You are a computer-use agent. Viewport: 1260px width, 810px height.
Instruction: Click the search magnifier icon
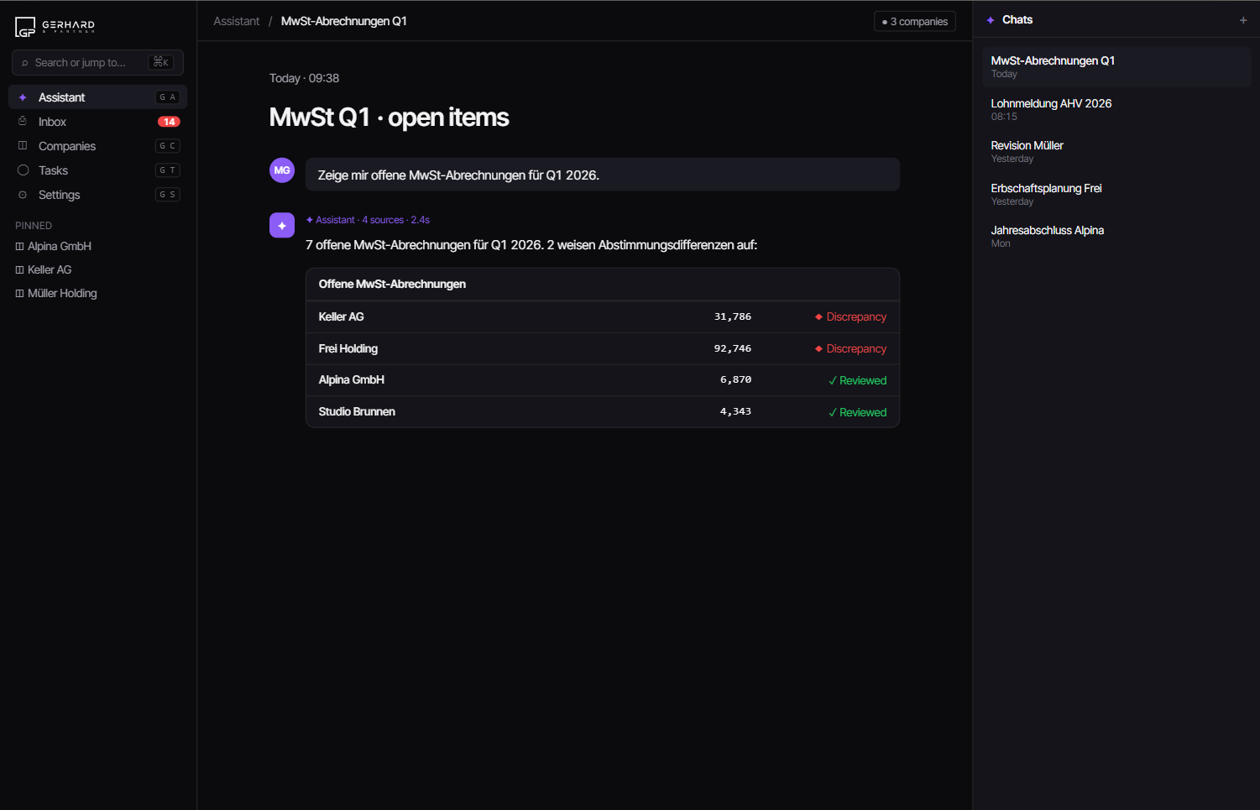[25, 63]
